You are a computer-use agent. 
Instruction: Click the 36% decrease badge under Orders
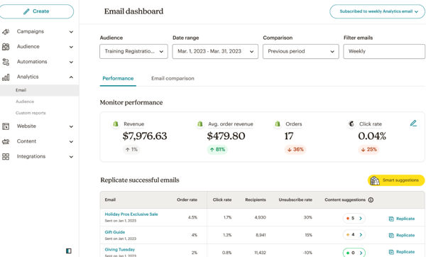[x=295, y=149]
